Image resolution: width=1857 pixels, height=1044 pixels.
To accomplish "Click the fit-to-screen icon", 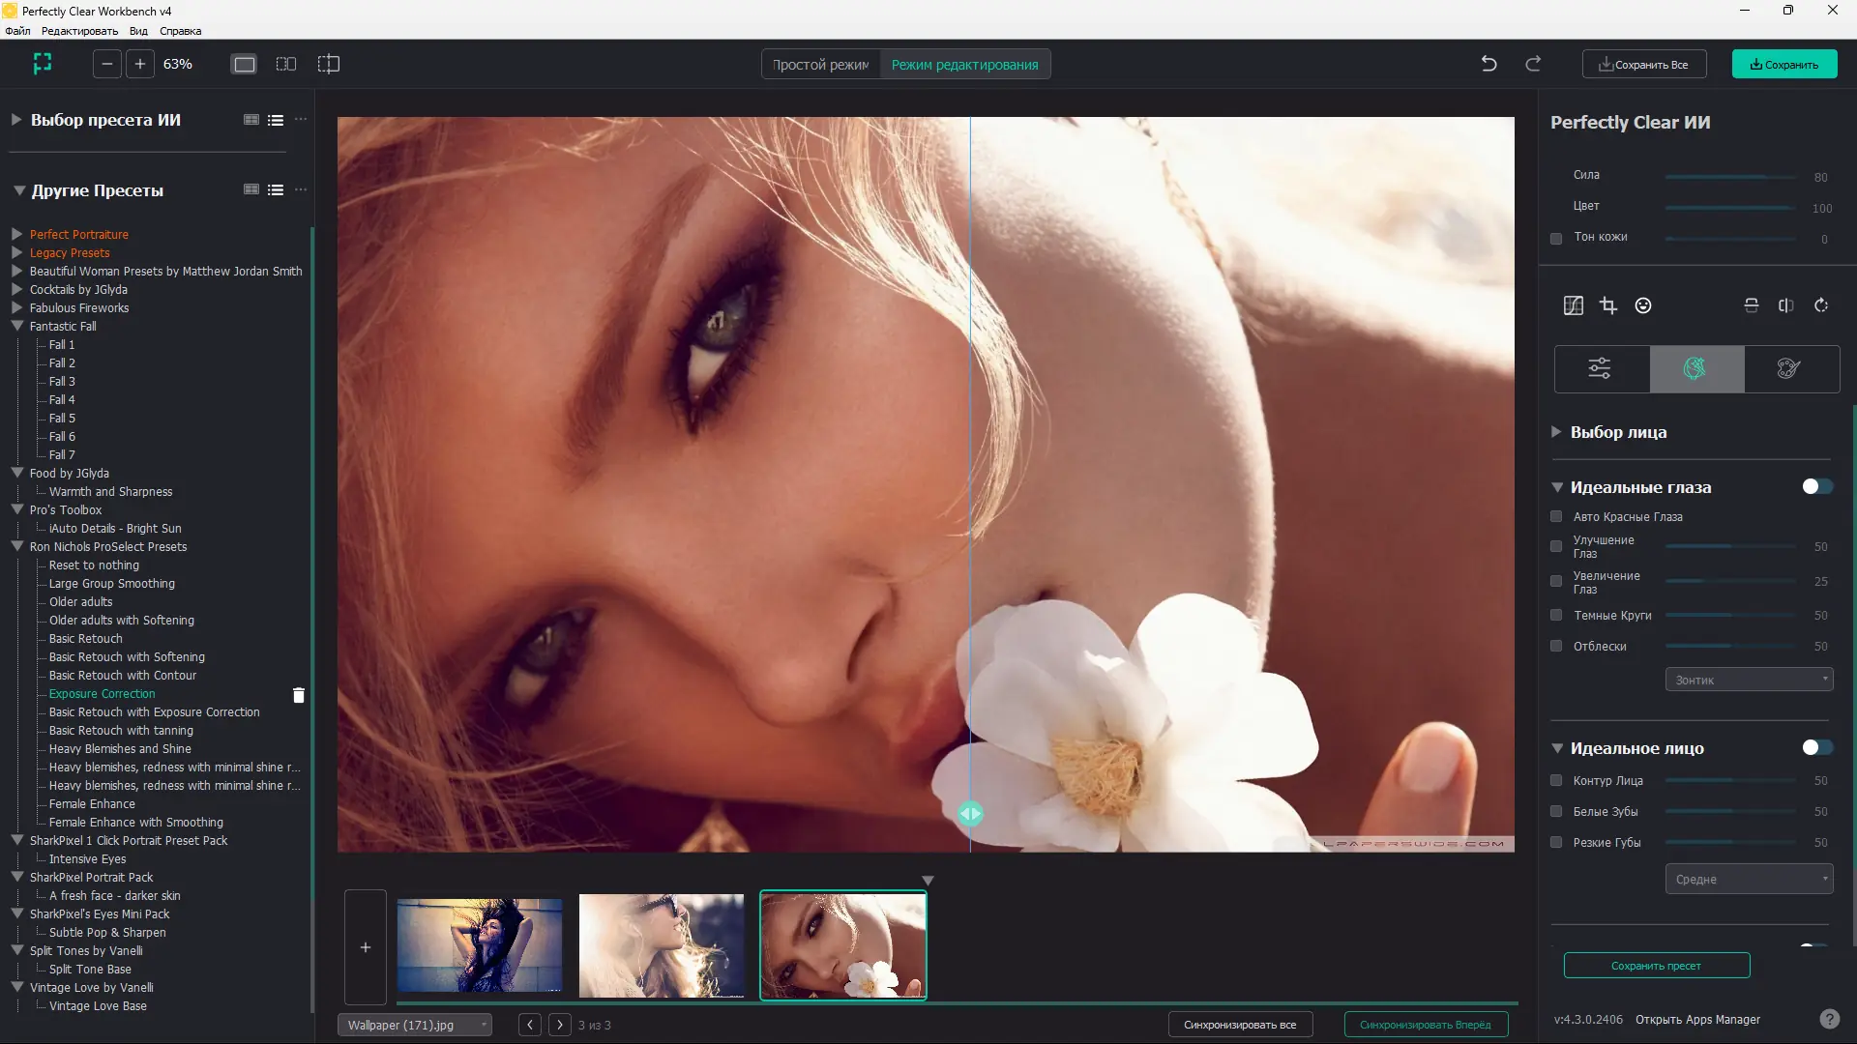I will (43, 64).
